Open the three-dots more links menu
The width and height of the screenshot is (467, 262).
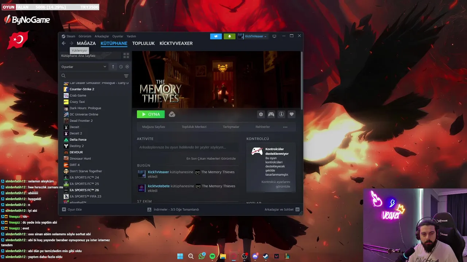[285, 127]
